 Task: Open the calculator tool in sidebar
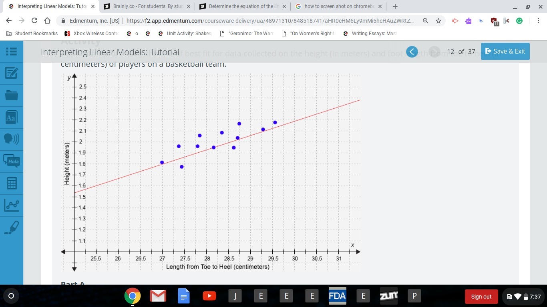point(12,183)
